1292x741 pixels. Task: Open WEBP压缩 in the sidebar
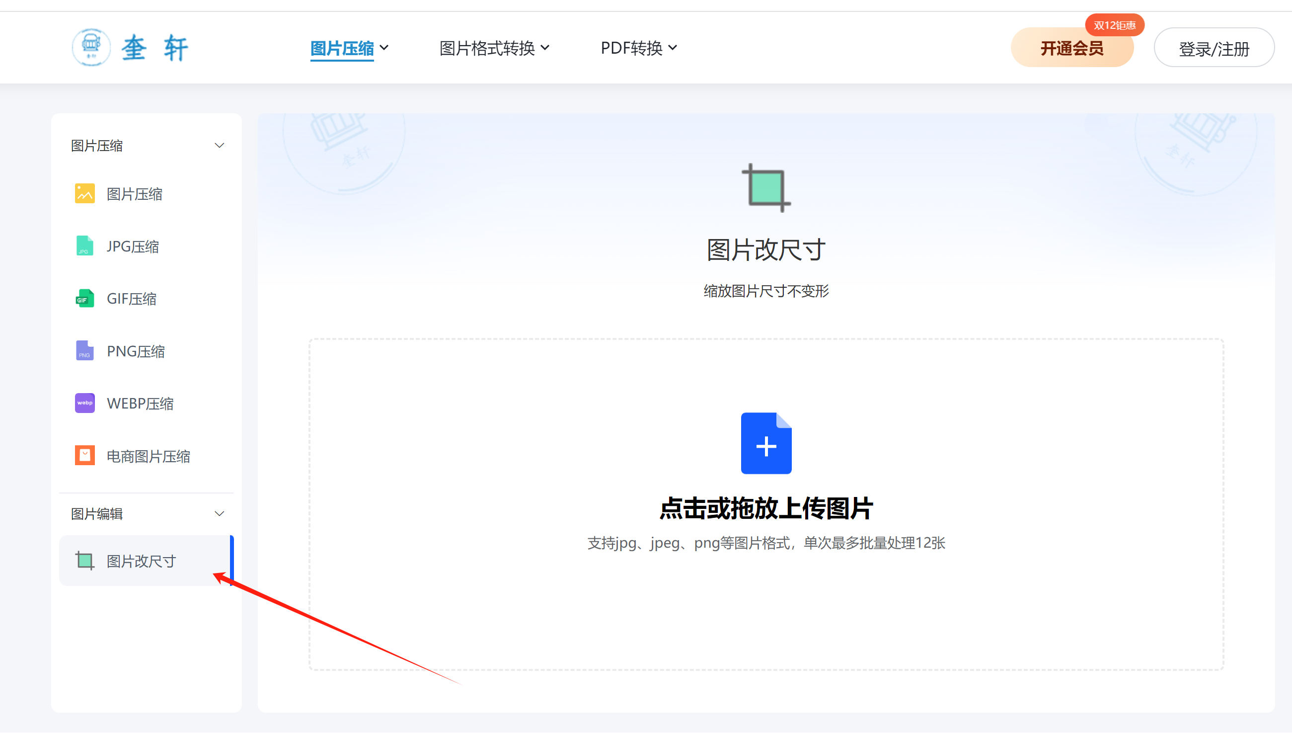pyautogui.click(x=146, y=404)
